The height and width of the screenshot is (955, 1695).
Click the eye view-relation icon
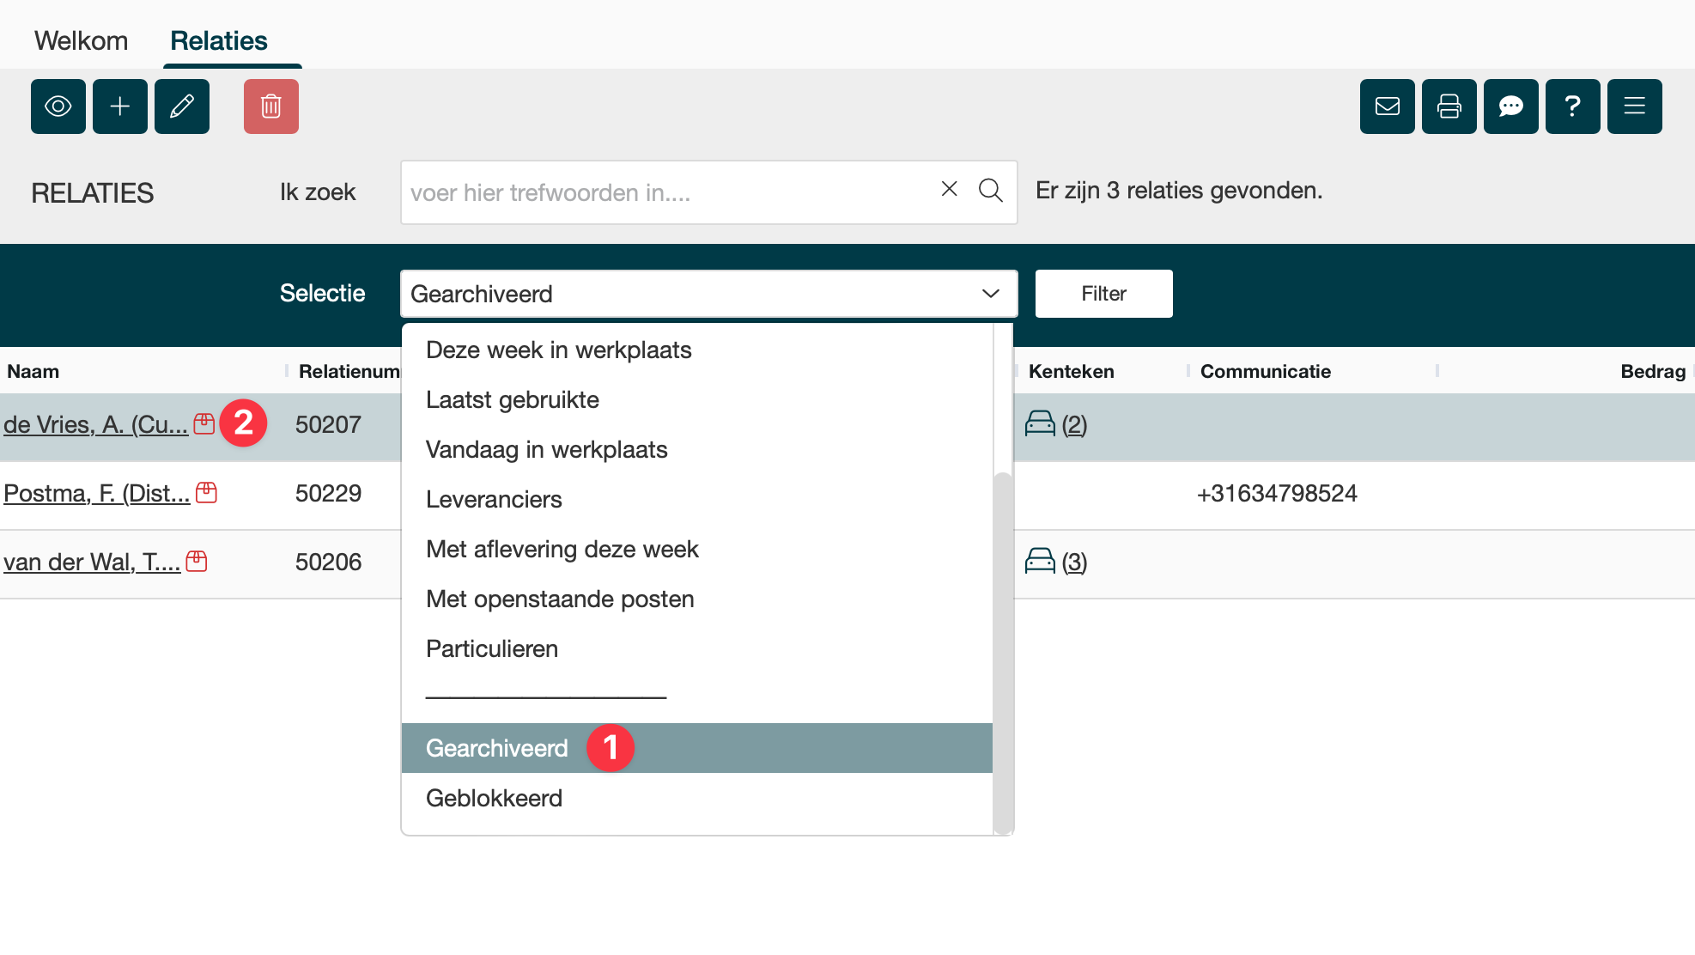(x=58, y=106)
